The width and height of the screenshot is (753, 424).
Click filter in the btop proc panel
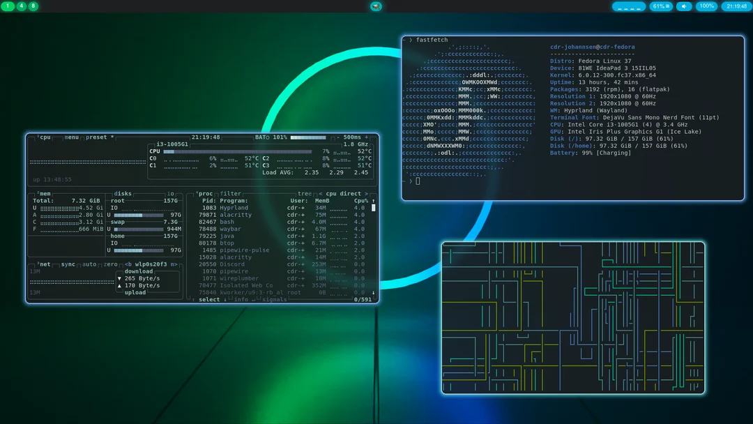(x=231, y=194)
